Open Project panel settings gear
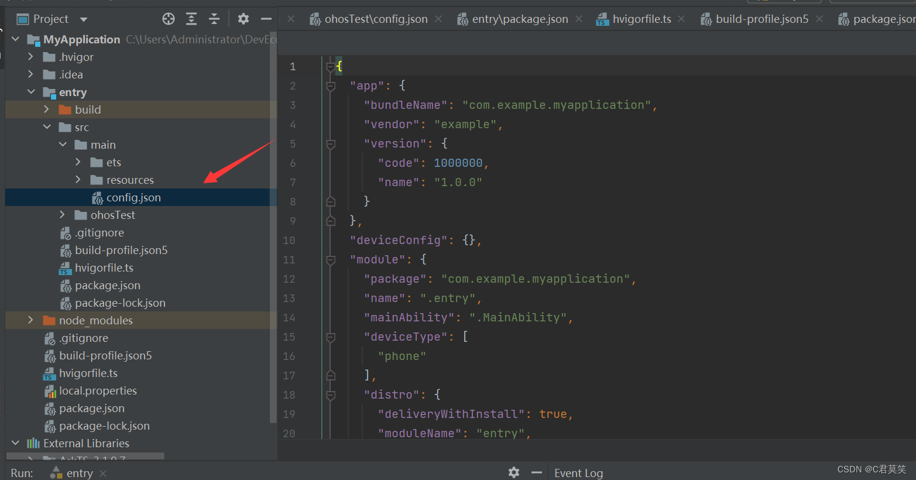Screen dimensions: 916x480 pos(243,19)
